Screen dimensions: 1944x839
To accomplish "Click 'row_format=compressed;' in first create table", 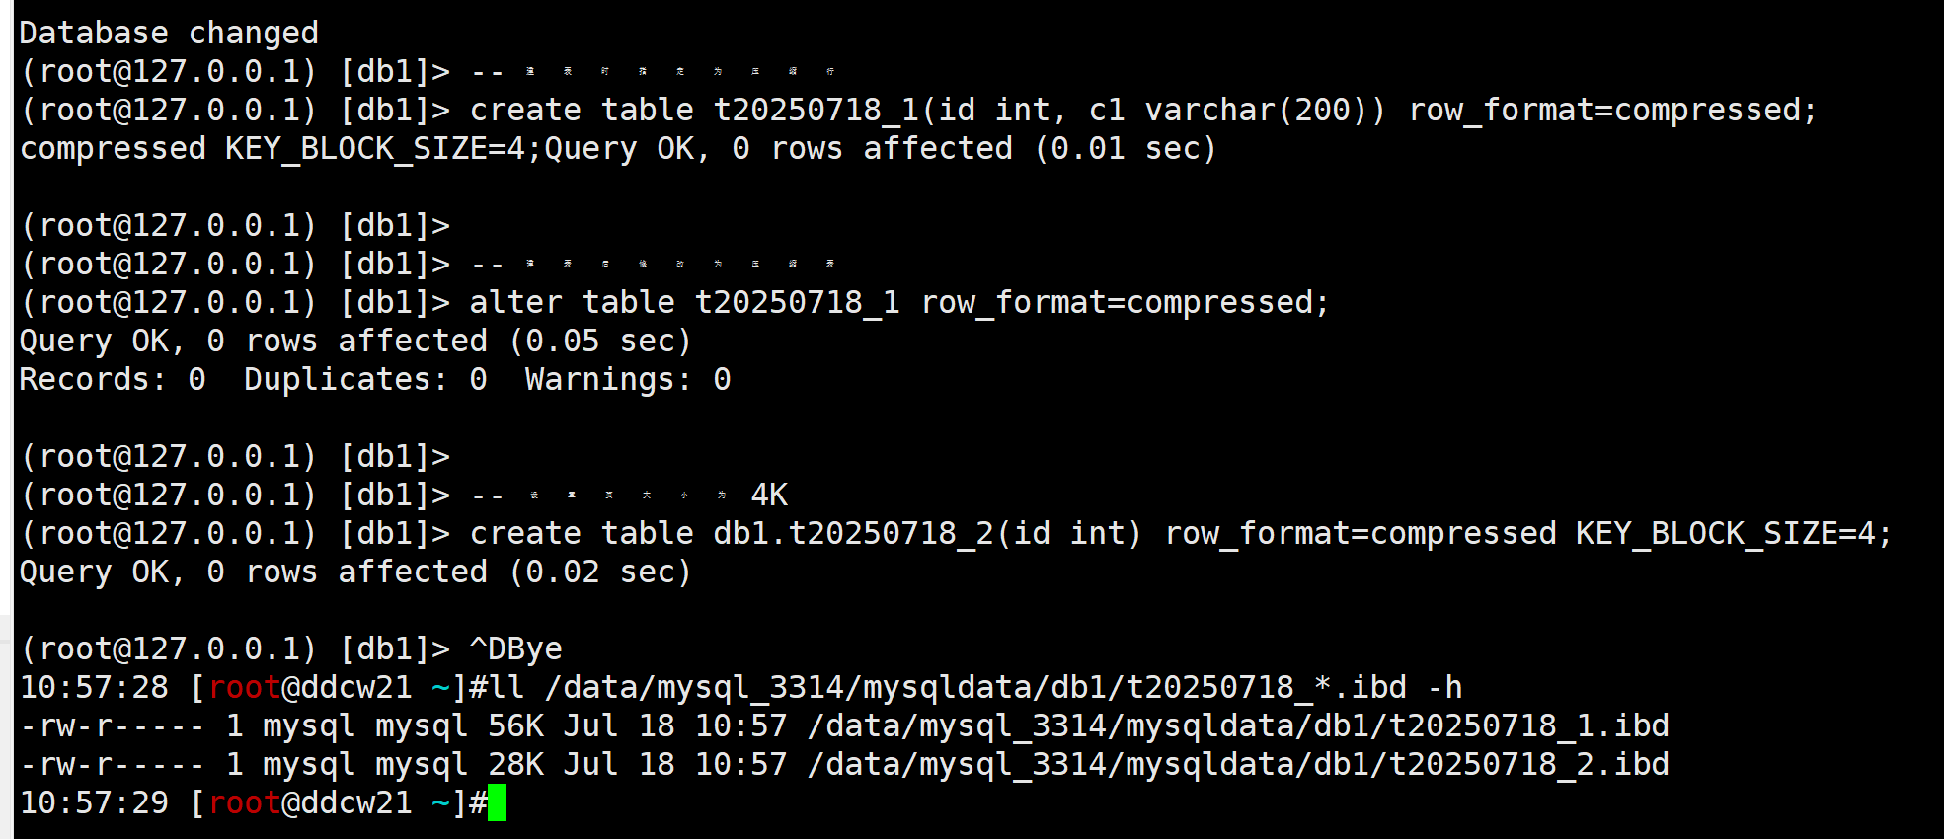I will pyautogui.click(x=1612, y=110).
